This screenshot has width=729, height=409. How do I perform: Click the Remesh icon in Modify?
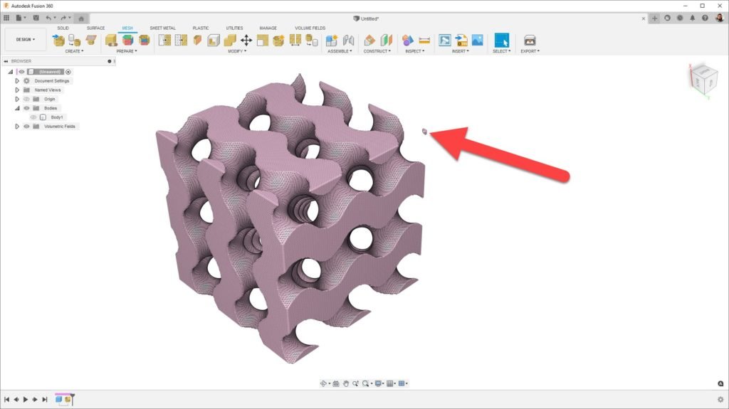164,40
